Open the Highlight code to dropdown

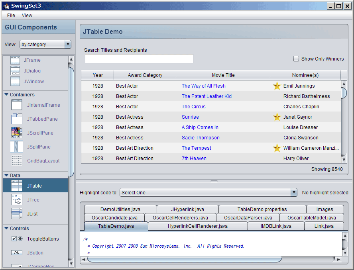(x=208, y=192)
